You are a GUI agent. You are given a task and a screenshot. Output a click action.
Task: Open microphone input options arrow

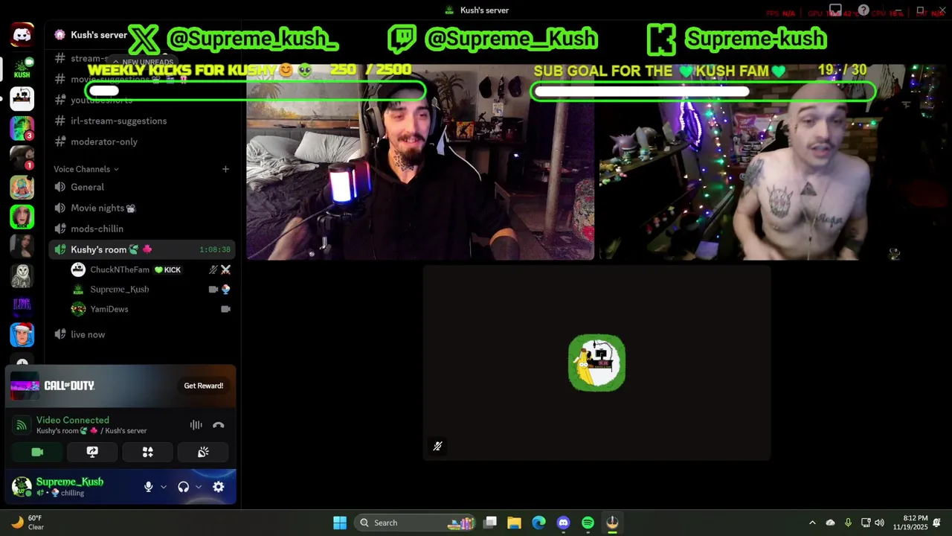click(164, 487)
